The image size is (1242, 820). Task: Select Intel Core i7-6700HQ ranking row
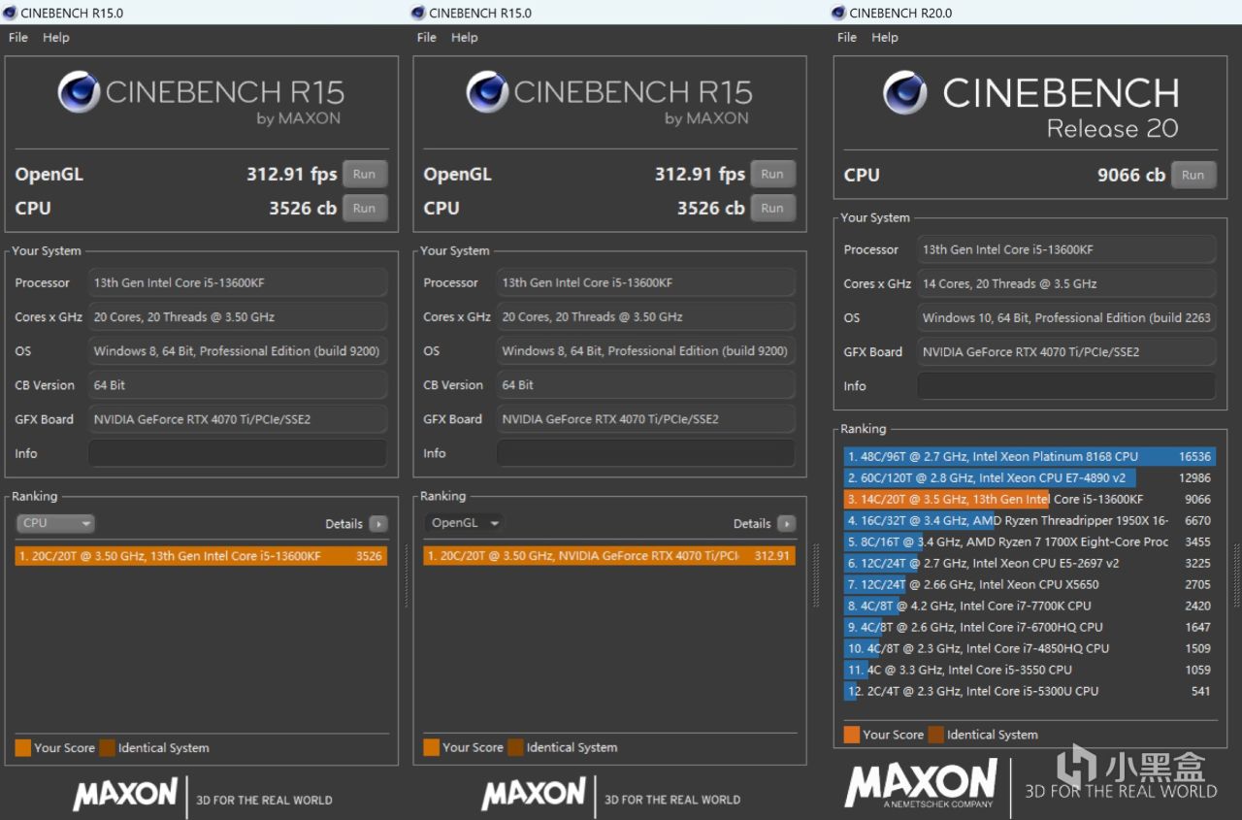click(1030, 627)
